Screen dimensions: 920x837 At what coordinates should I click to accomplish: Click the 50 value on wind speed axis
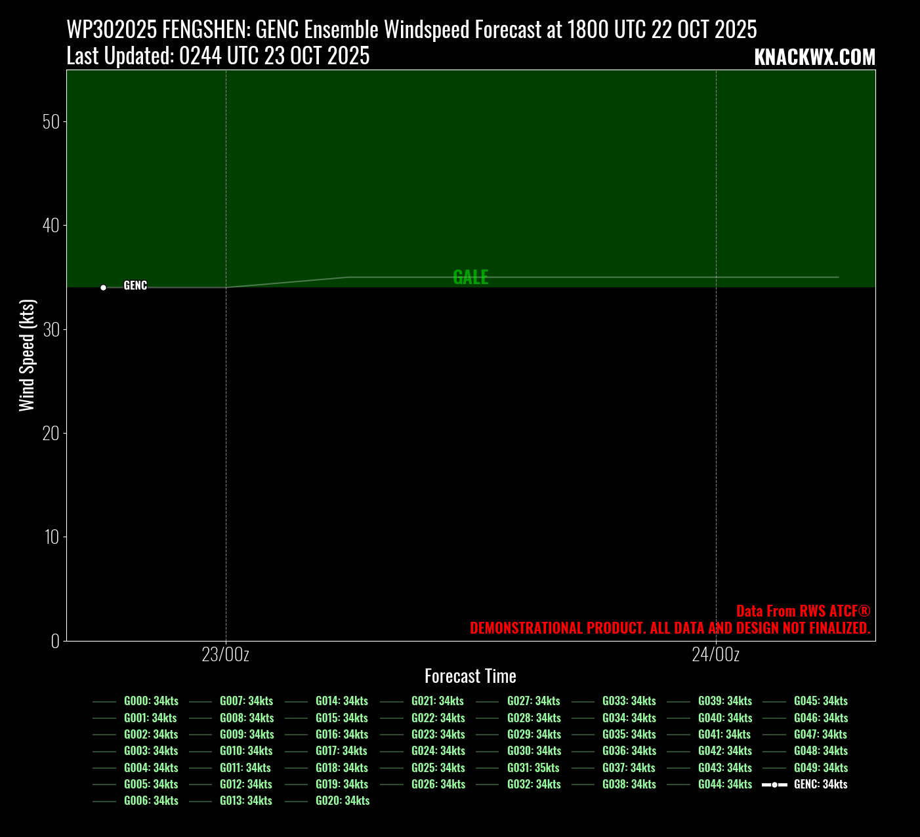[x=51, y=122]
